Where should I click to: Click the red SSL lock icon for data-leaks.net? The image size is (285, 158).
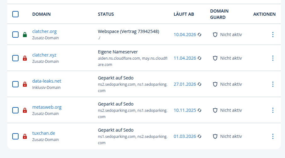point(25,84)
